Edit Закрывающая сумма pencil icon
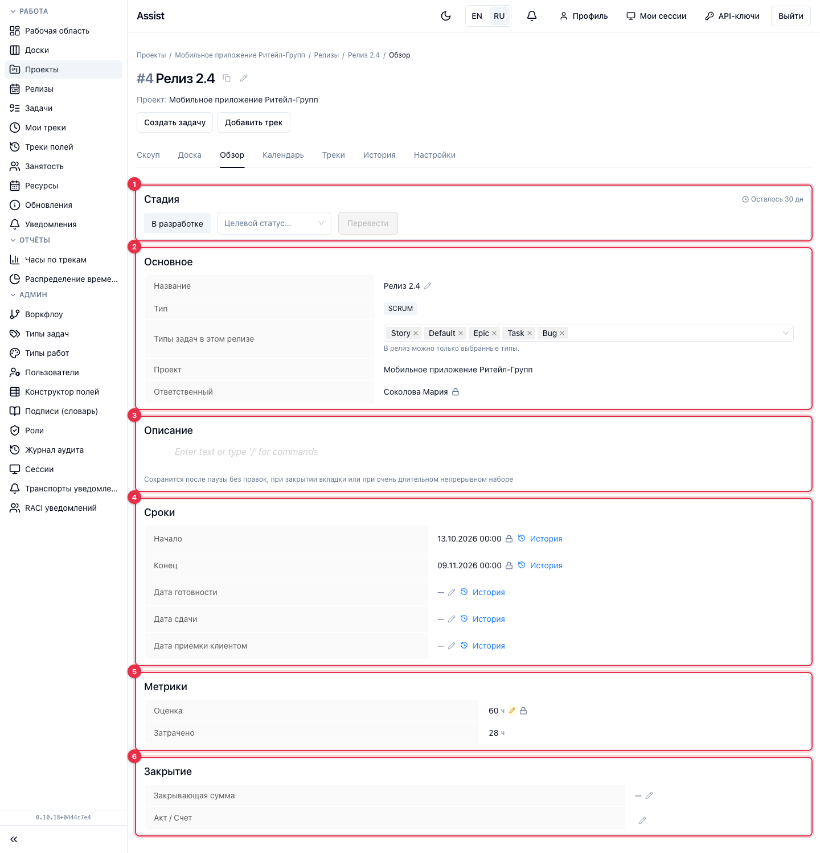 point(649,795)
